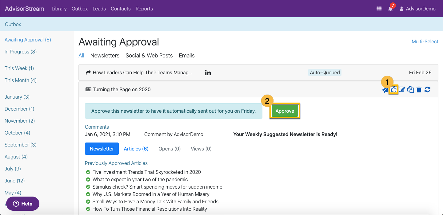Screen dimensions: 443x215
Task: Select December (1) in sidebar
Action: pos(19,109)
